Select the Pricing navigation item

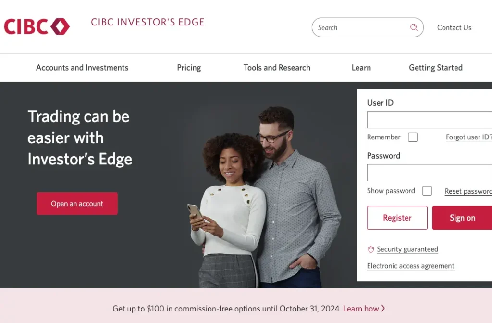click(x=188, y=67)
